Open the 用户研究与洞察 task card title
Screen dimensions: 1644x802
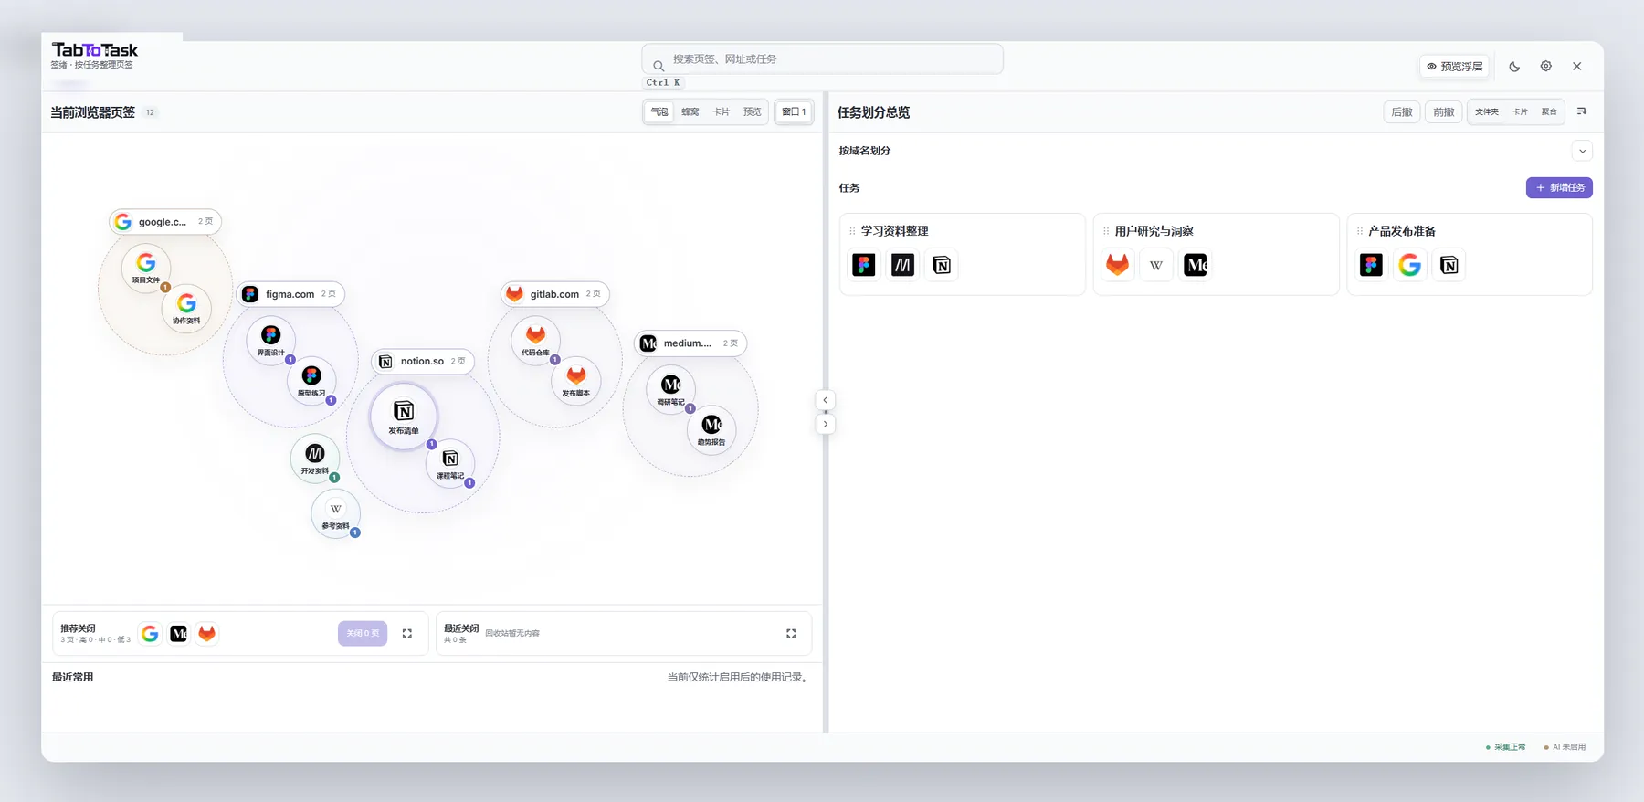1154,231
